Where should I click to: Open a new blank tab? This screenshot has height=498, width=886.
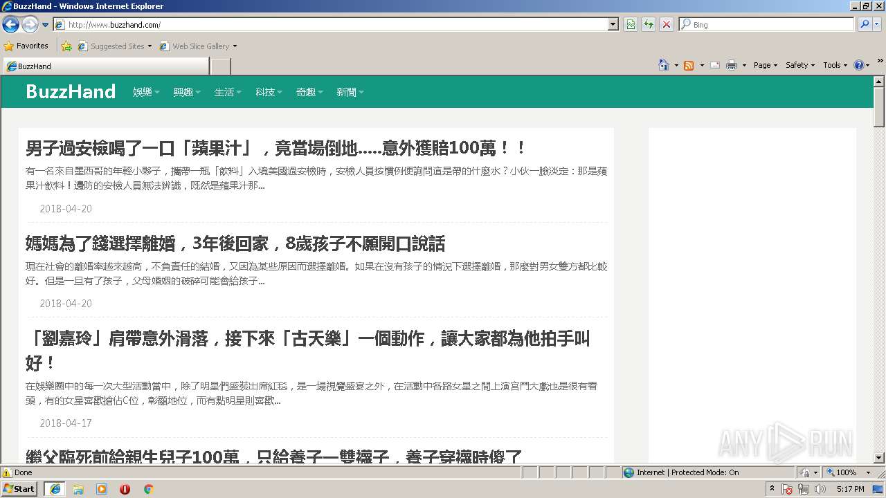point(220,66)
